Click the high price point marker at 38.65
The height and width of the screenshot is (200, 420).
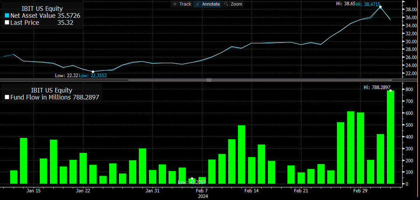point(380,7)
